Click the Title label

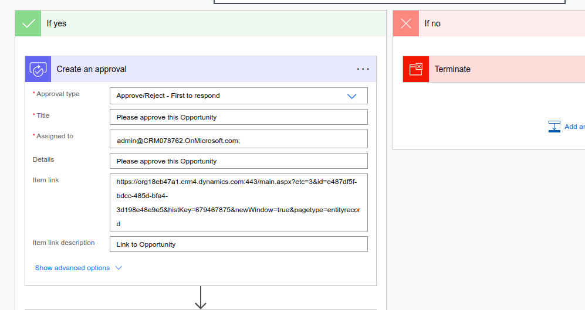(x=43, y=115)
